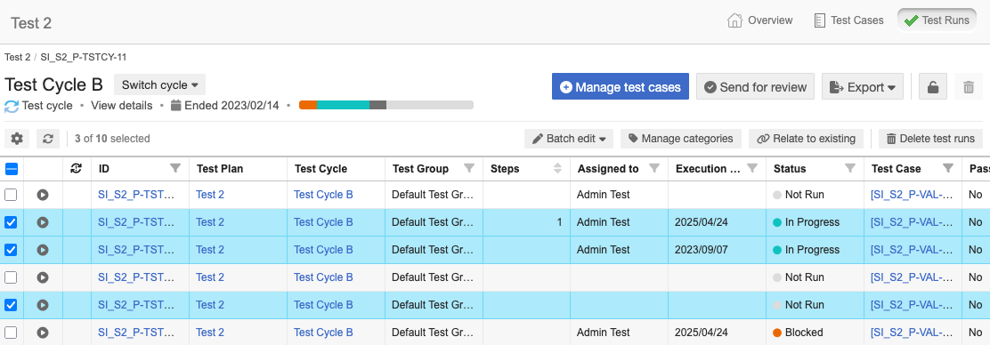Click play icon on the 2023/09/07 row

(x=43, y=250)
